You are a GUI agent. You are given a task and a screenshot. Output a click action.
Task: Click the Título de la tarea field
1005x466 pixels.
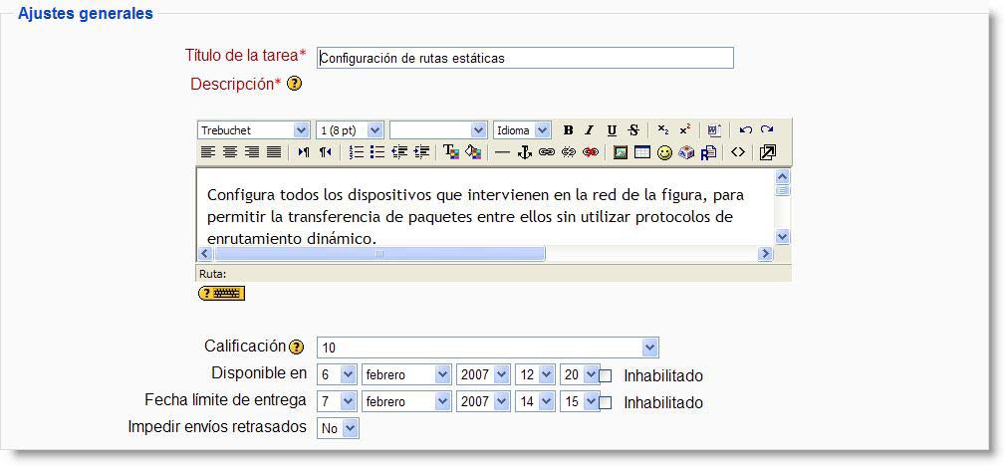[x=525, y=58]
